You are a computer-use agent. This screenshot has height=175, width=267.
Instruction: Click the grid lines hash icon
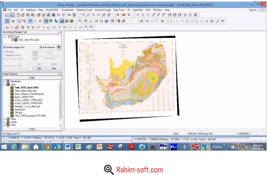(x=148, y=21)
